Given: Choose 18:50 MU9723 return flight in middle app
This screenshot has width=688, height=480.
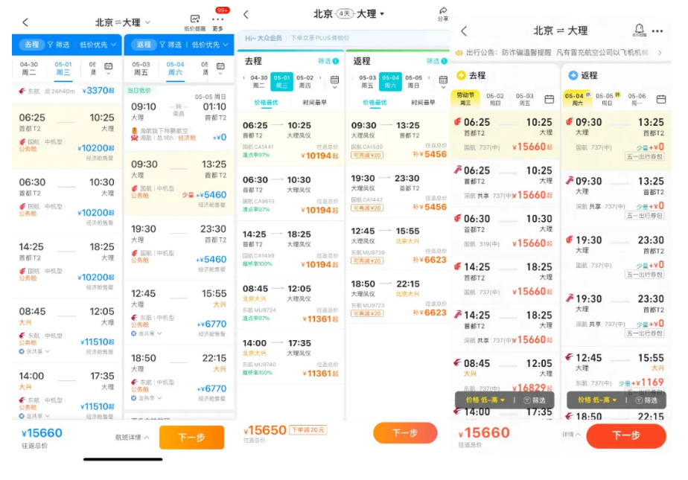Looking at the screenshot, I should 398,298.
